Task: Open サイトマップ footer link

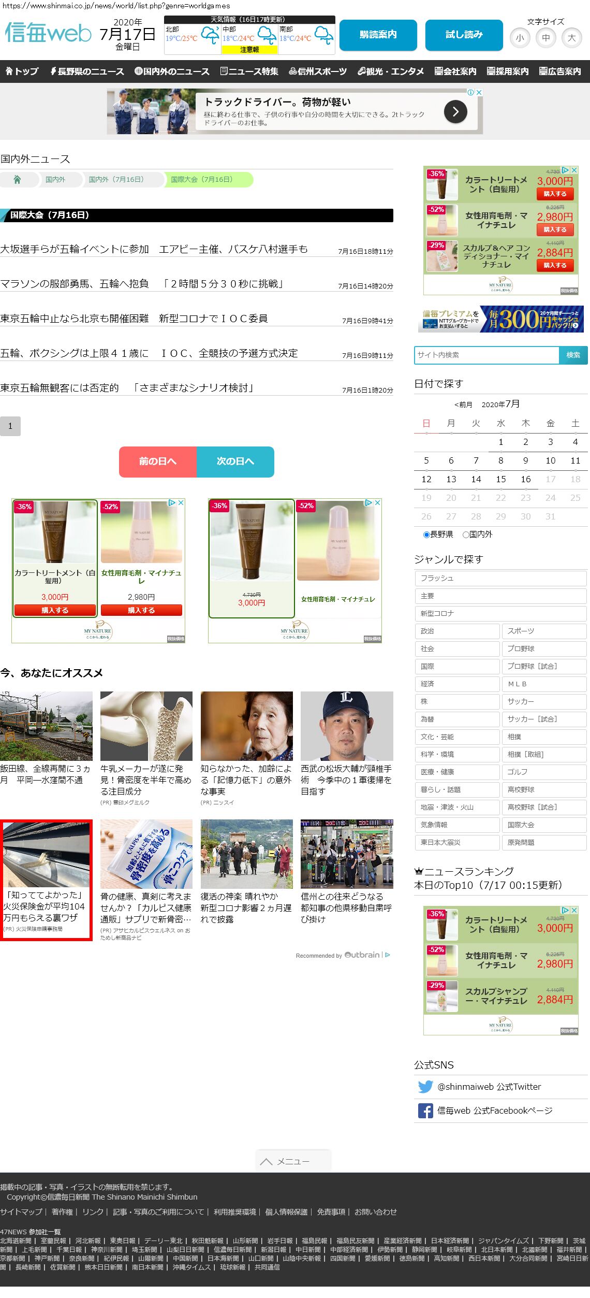Action: 21,1212
